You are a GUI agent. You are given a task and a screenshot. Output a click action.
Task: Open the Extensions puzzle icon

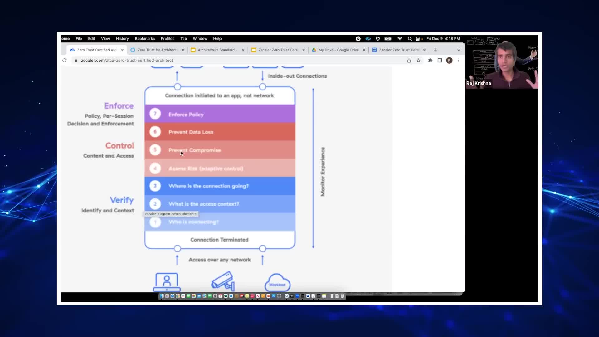point(430,61)
